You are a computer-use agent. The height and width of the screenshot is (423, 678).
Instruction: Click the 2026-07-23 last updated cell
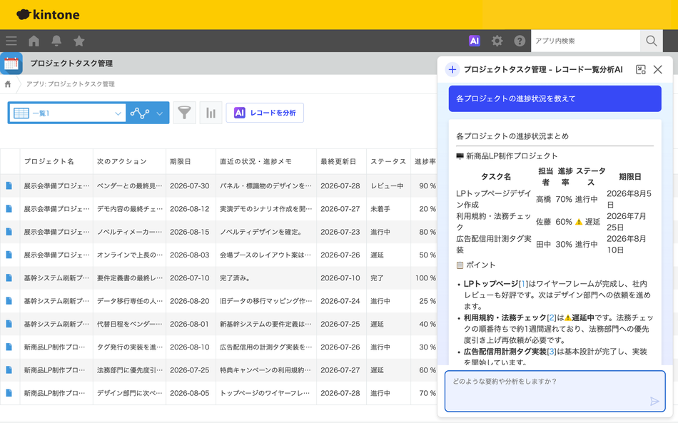click(340, 232)
